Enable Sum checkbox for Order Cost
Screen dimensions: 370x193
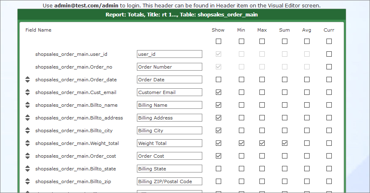284,156
